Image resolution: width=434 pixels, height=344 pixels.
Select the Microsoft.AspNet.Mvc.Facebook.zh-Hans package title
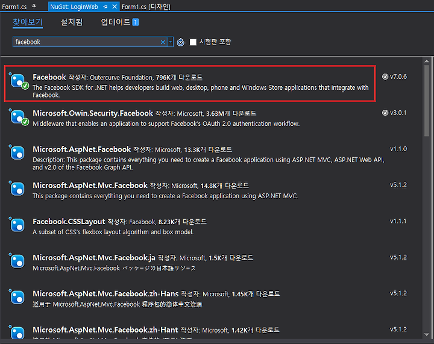[105, 293]
